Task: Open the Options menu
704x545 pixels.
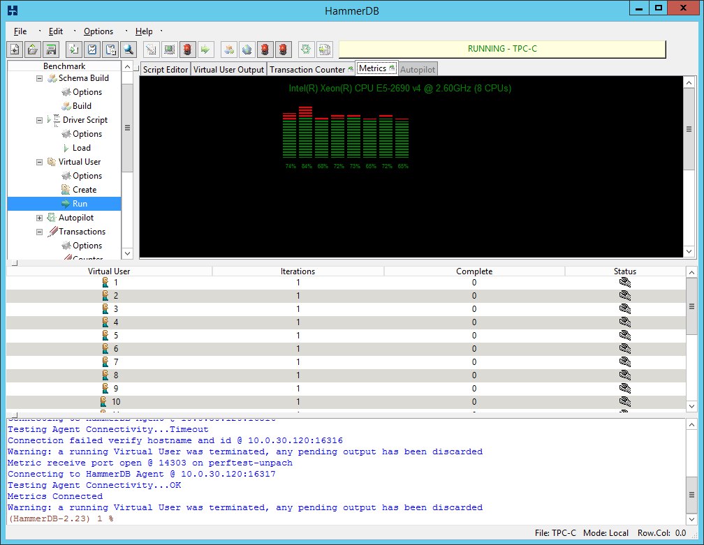Action: (x=98, y=31)
